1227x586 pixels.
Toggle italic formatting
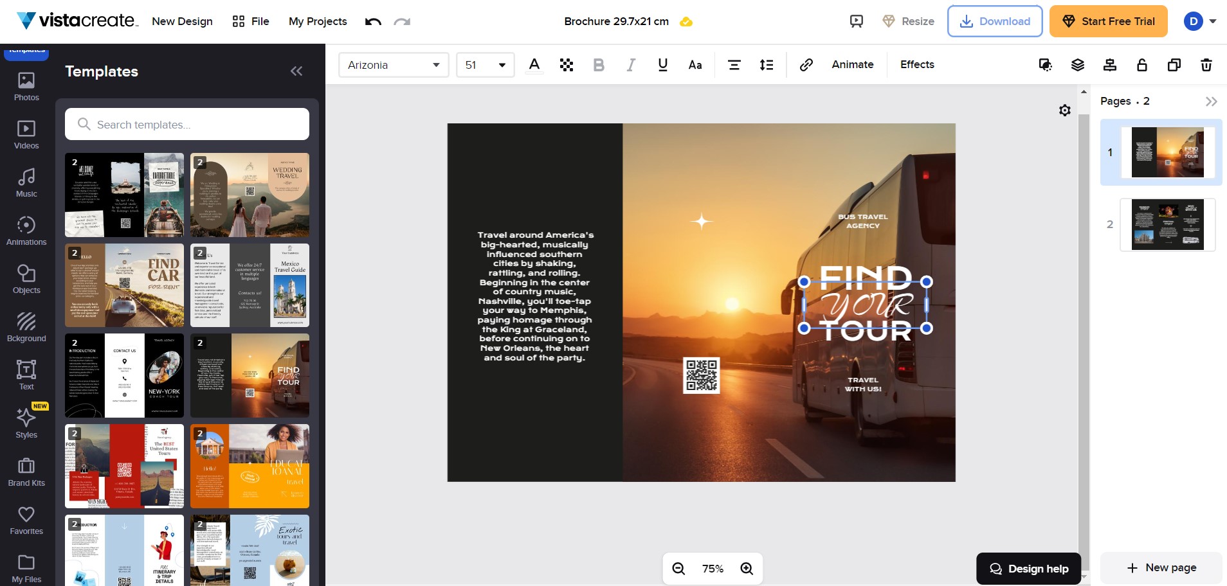631,65
